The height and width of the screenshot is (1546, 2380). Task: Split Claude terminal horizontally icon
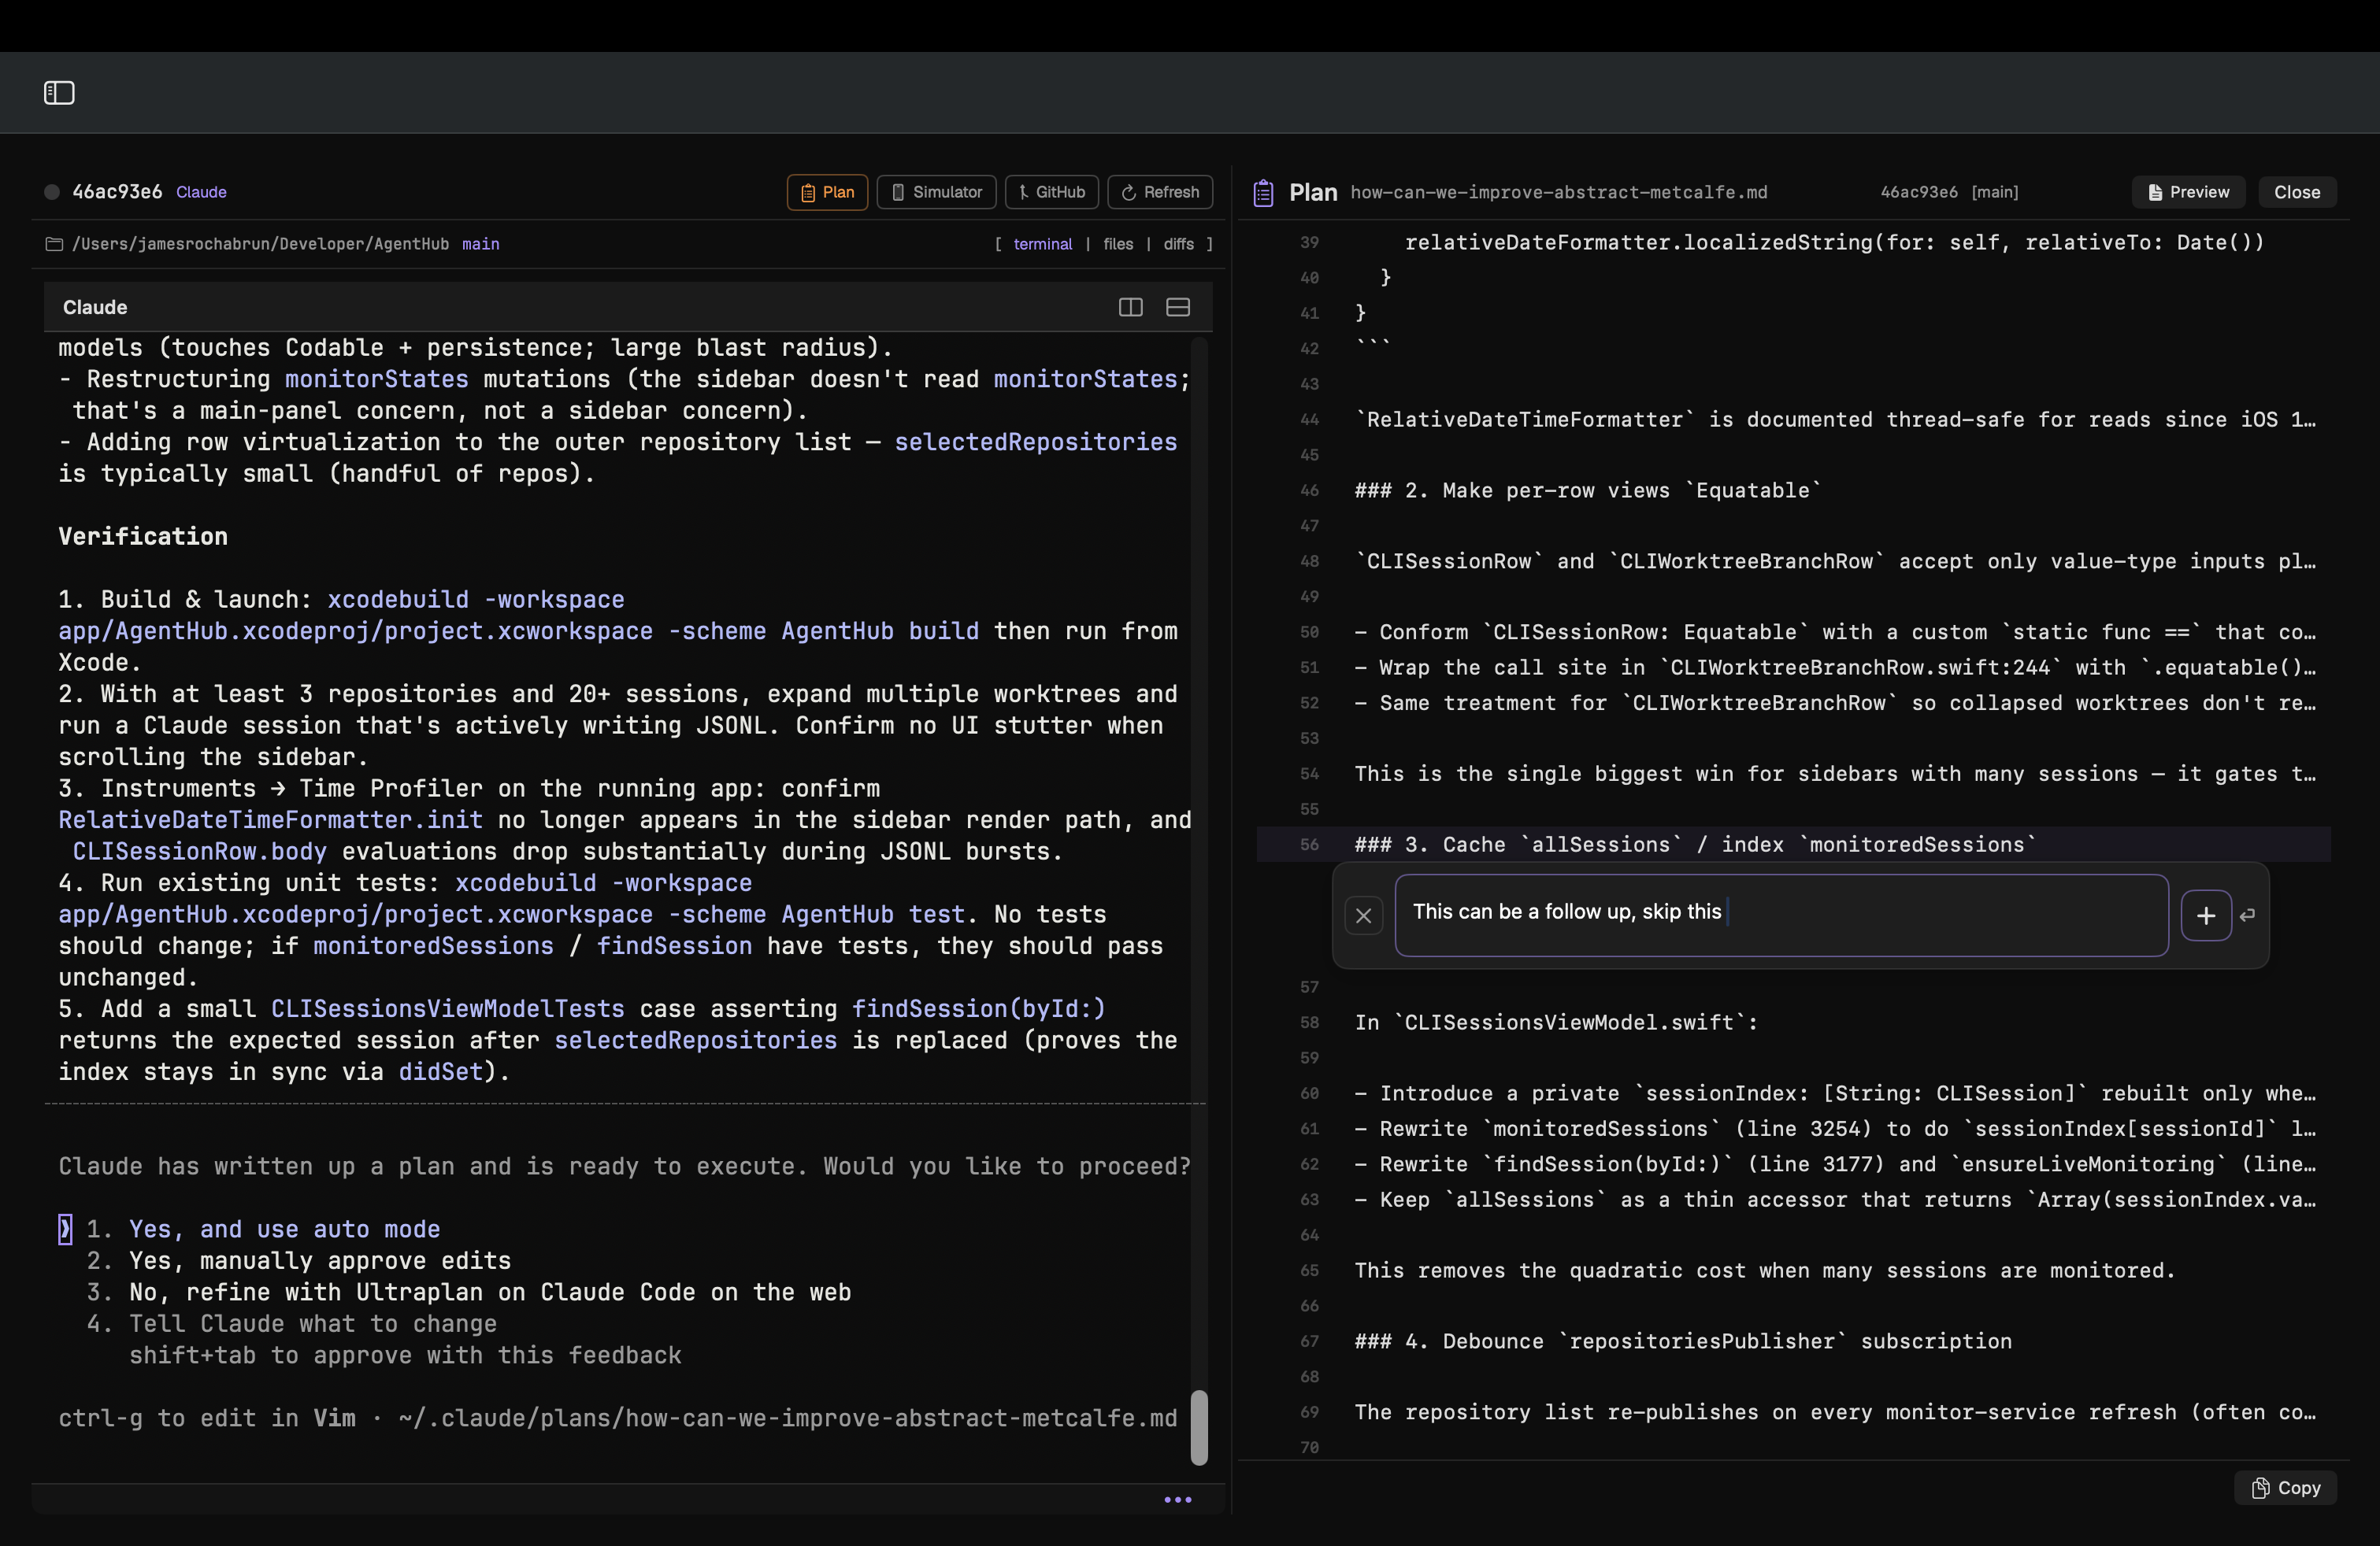click(x=1178, y=307)
